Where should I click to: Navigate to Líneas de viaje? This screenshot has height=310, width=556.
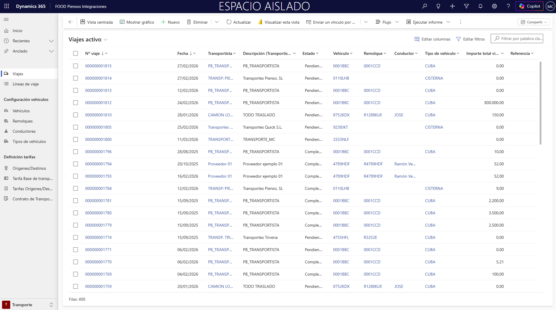pyautogui.click(x=26, y=84)
